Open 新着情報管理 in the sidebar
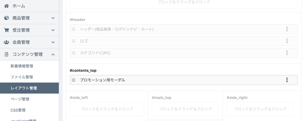Screen dimensions: 303x121 click(22, 66)
